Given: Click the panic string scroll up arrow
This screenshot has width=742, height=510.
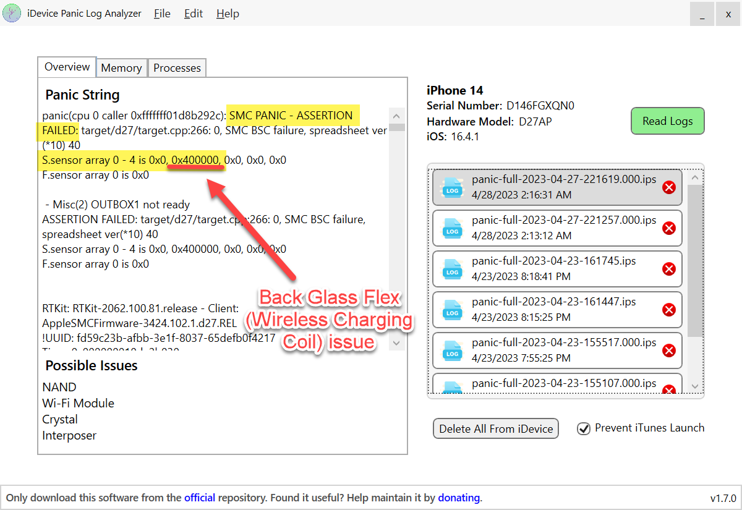Looking at the screenshot, I should [397, 116].
